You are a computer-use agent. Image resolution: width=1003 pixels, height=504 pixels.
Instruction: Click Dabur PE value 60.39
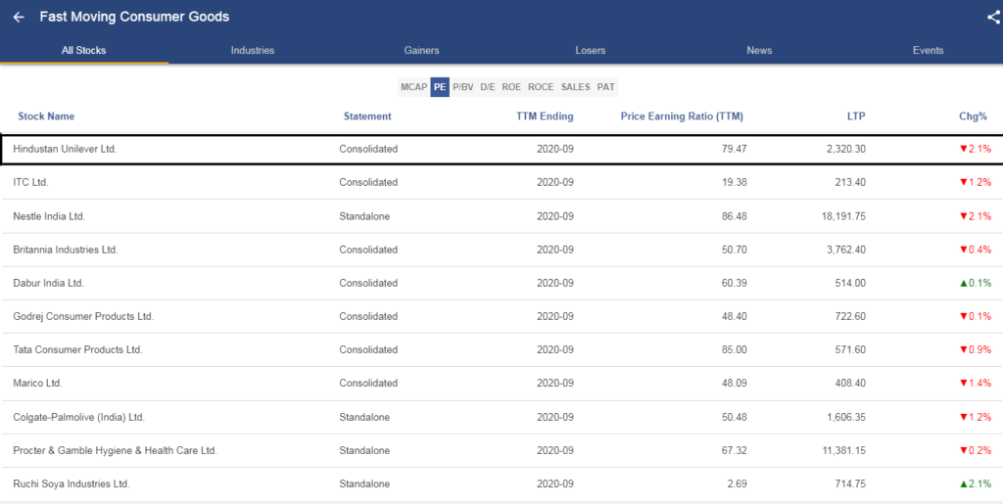[735, 283]
